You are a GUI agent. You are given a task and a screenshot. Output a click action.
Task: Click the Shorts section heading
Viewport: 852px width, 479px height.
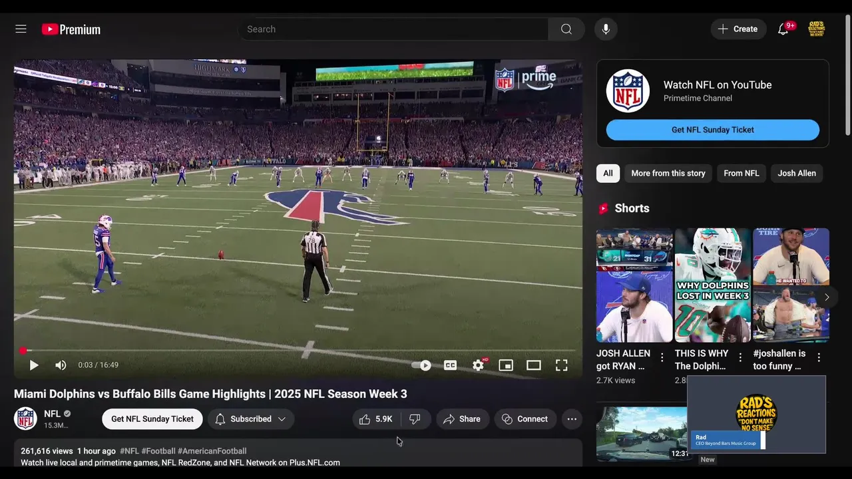pos(632,208)
